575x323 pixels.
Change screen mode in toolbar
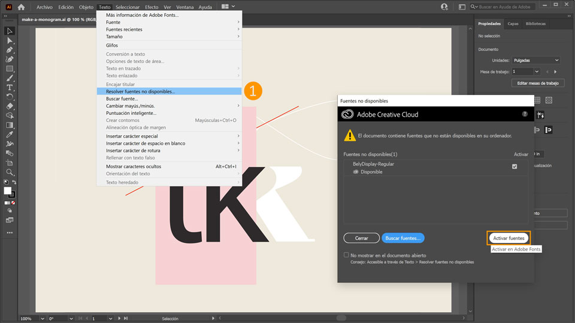click(x=10, y=220)
